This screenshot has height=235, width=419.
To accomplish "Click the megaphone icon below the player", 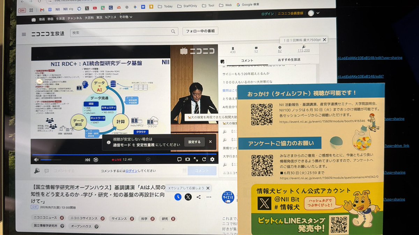I will click(x=37, y=171).
